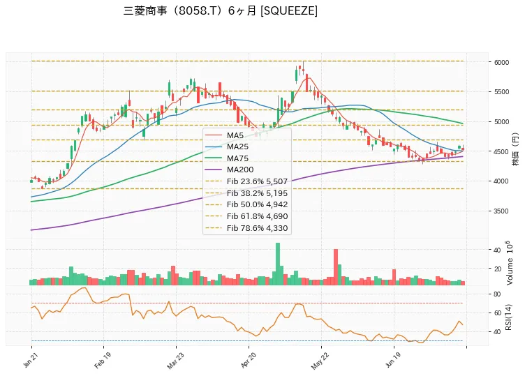This screenshot has height=376, width=525.
Task: Click the Jun 19 date axis label
Action: point(393,361)
